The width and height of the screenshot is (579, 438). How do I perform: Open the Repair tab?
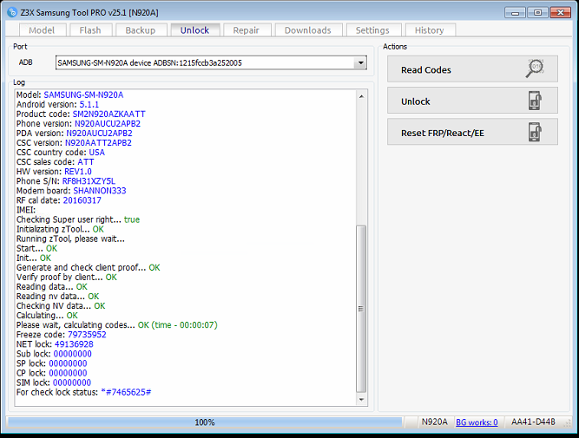pos(246,30)
